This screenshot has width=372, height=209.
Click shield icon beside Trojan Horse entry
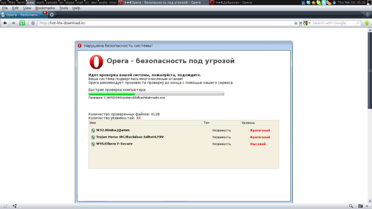pyautogui.click(x=93, y=137)
